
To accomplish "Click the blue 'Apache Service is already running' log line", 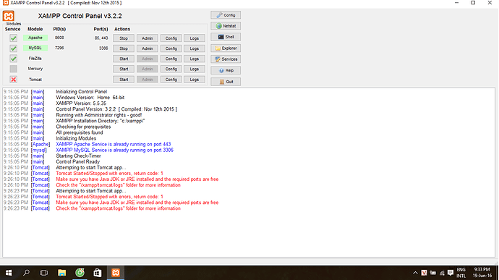I will click(114, 144).
